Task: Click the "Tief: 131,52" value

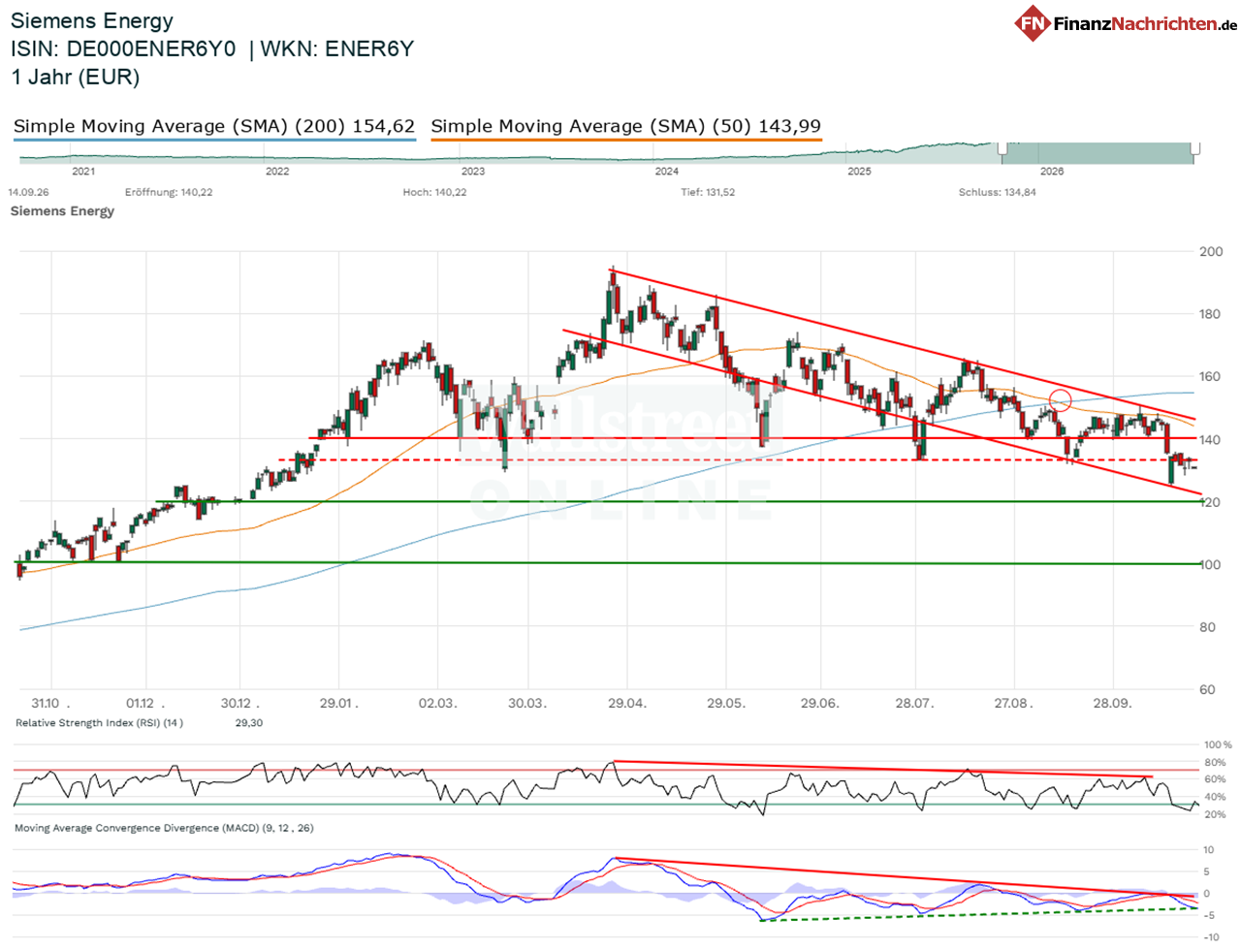Action: [708, 192]
